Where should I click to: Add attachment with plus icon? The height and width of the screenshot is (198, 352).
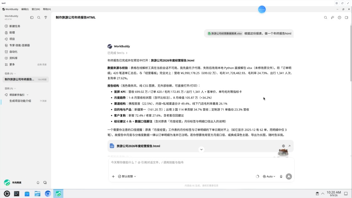(113, 177)
